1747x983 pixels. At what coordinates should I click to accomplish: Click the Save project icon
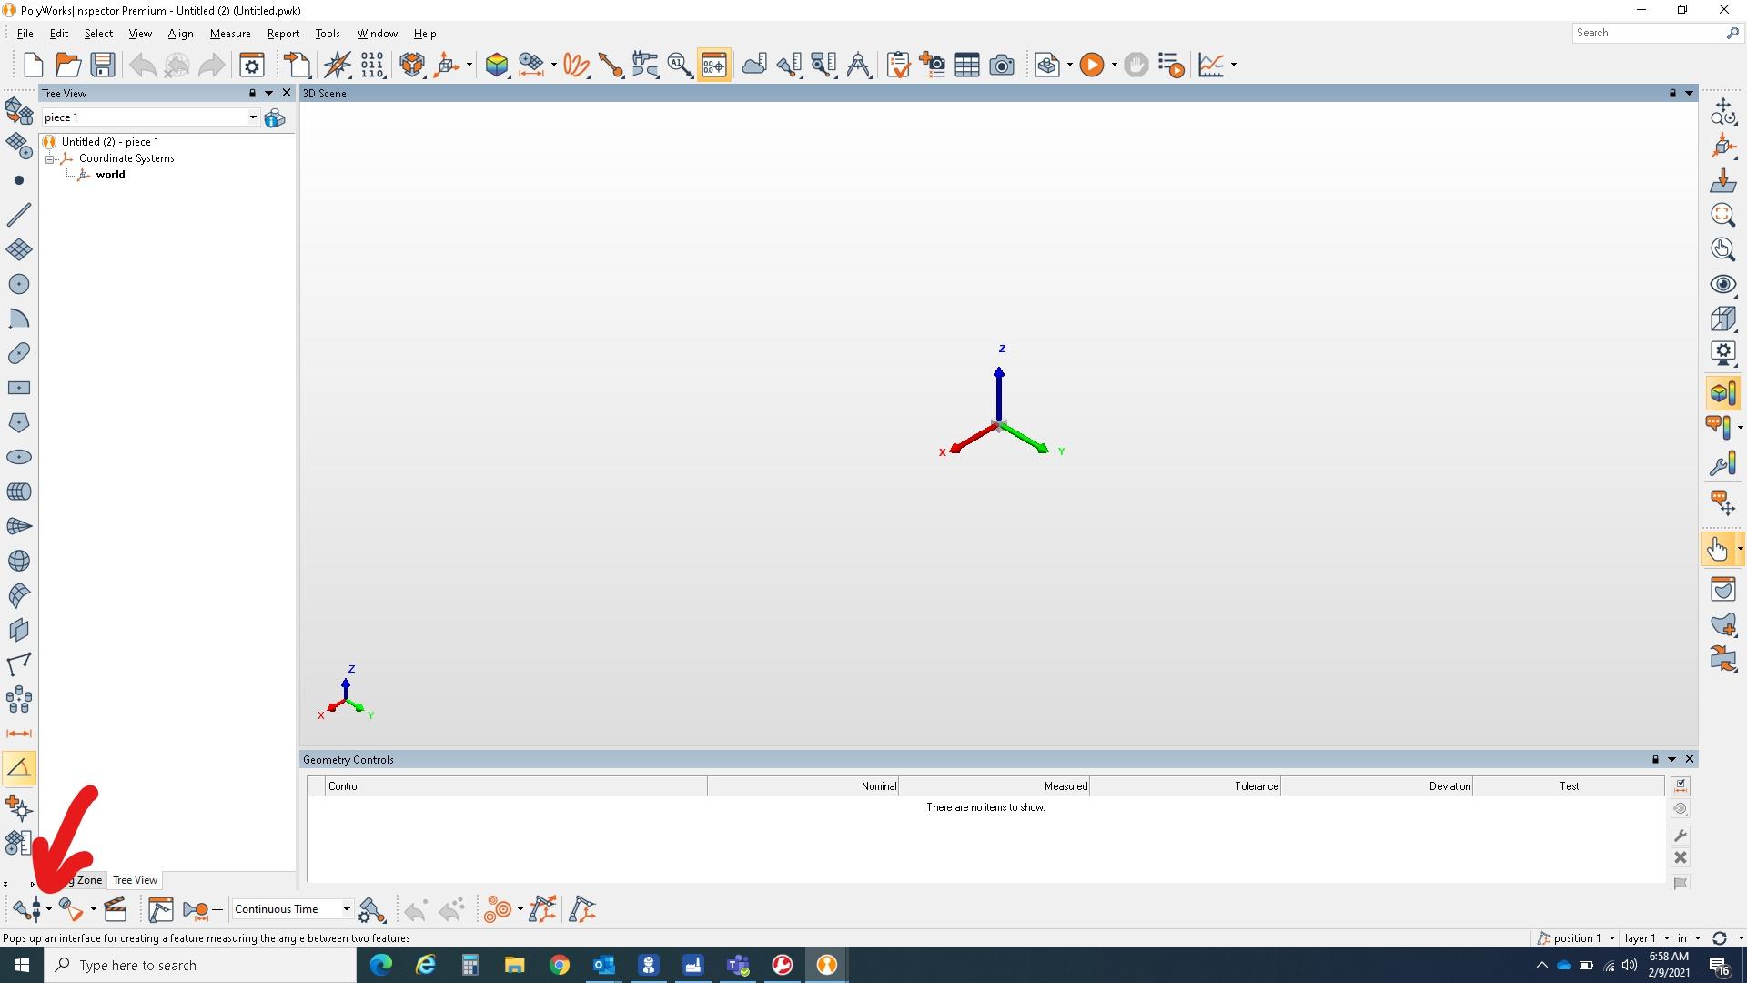point(103,65)
